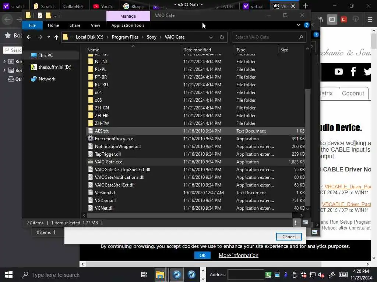Toggle browser sidebar icon
377x282 pixels.
[332, 19]
